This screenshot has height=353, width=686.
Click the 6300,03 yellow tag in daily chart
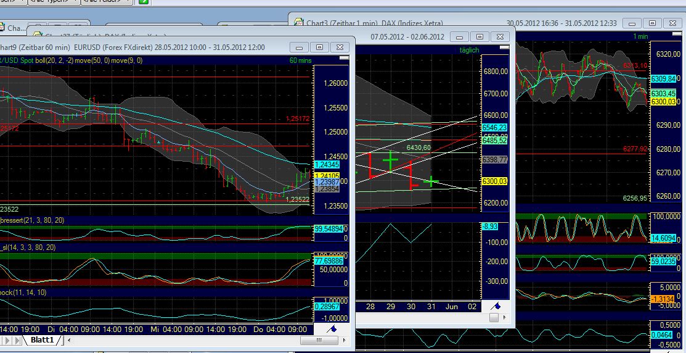[494, 181]
